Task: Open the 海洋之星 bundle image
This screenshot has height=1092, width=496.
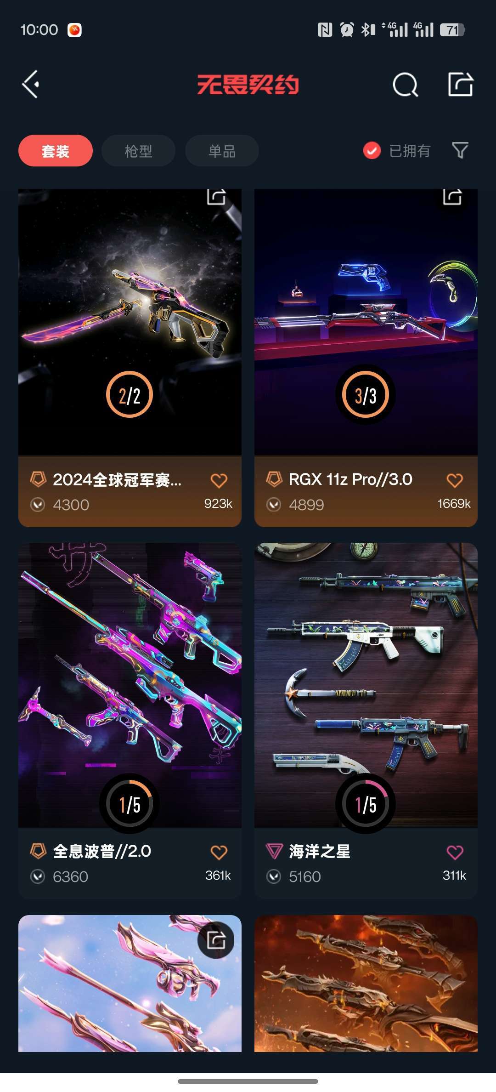Action: click(x=366, y=685)
